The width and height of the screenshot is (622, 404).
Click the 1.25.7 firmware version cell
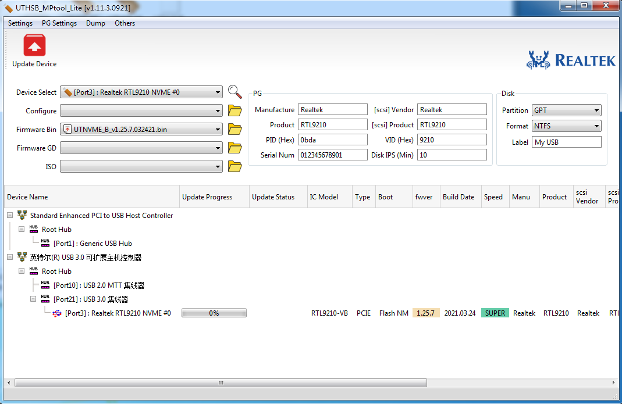tap(426, 313)
